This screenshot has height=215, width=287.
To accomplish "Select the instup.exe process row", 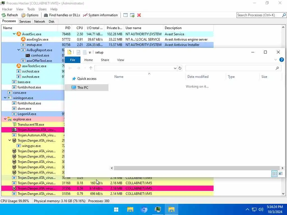I will (x=107, y=45).
